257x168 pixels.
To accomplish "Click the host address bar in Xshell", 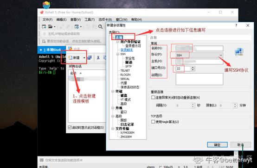I will 73,34.
